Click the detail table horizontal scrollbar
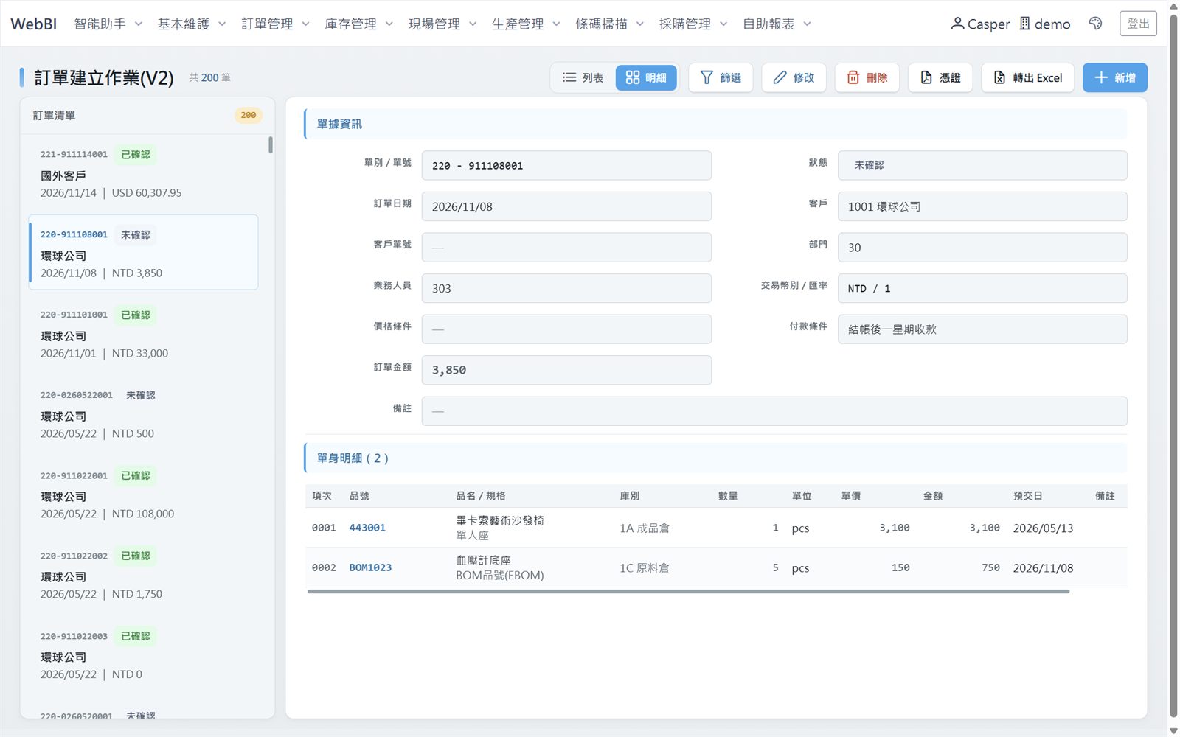This screenshot has height=737, width=1180. pos(688,591)
